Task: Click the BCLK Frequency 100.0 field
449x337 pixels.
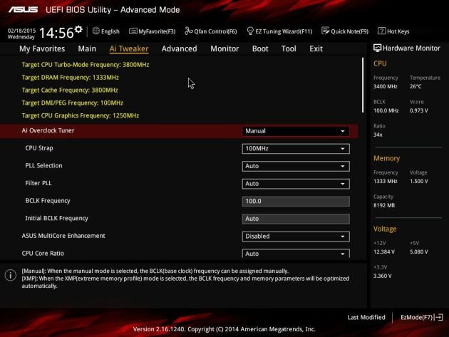Action: pos(296,202)
